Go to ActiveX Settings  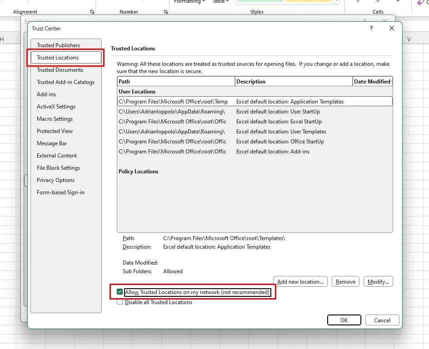pyautogui.click(x=56, y=107)
